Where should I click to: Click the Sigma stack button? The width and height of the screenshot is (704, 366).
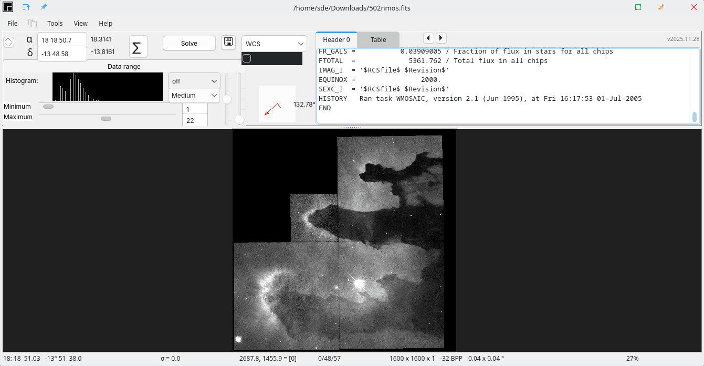(x=138, y=47)
